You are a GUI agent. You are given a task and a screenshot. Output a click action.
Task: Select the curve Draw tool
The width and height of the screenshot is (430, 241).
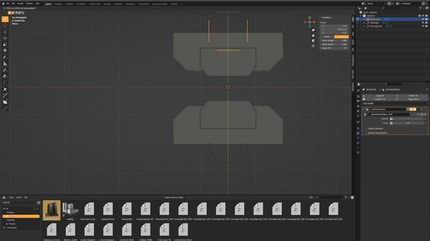[5, 70]
